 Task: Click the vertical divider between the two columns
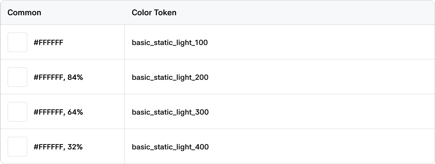125,93
